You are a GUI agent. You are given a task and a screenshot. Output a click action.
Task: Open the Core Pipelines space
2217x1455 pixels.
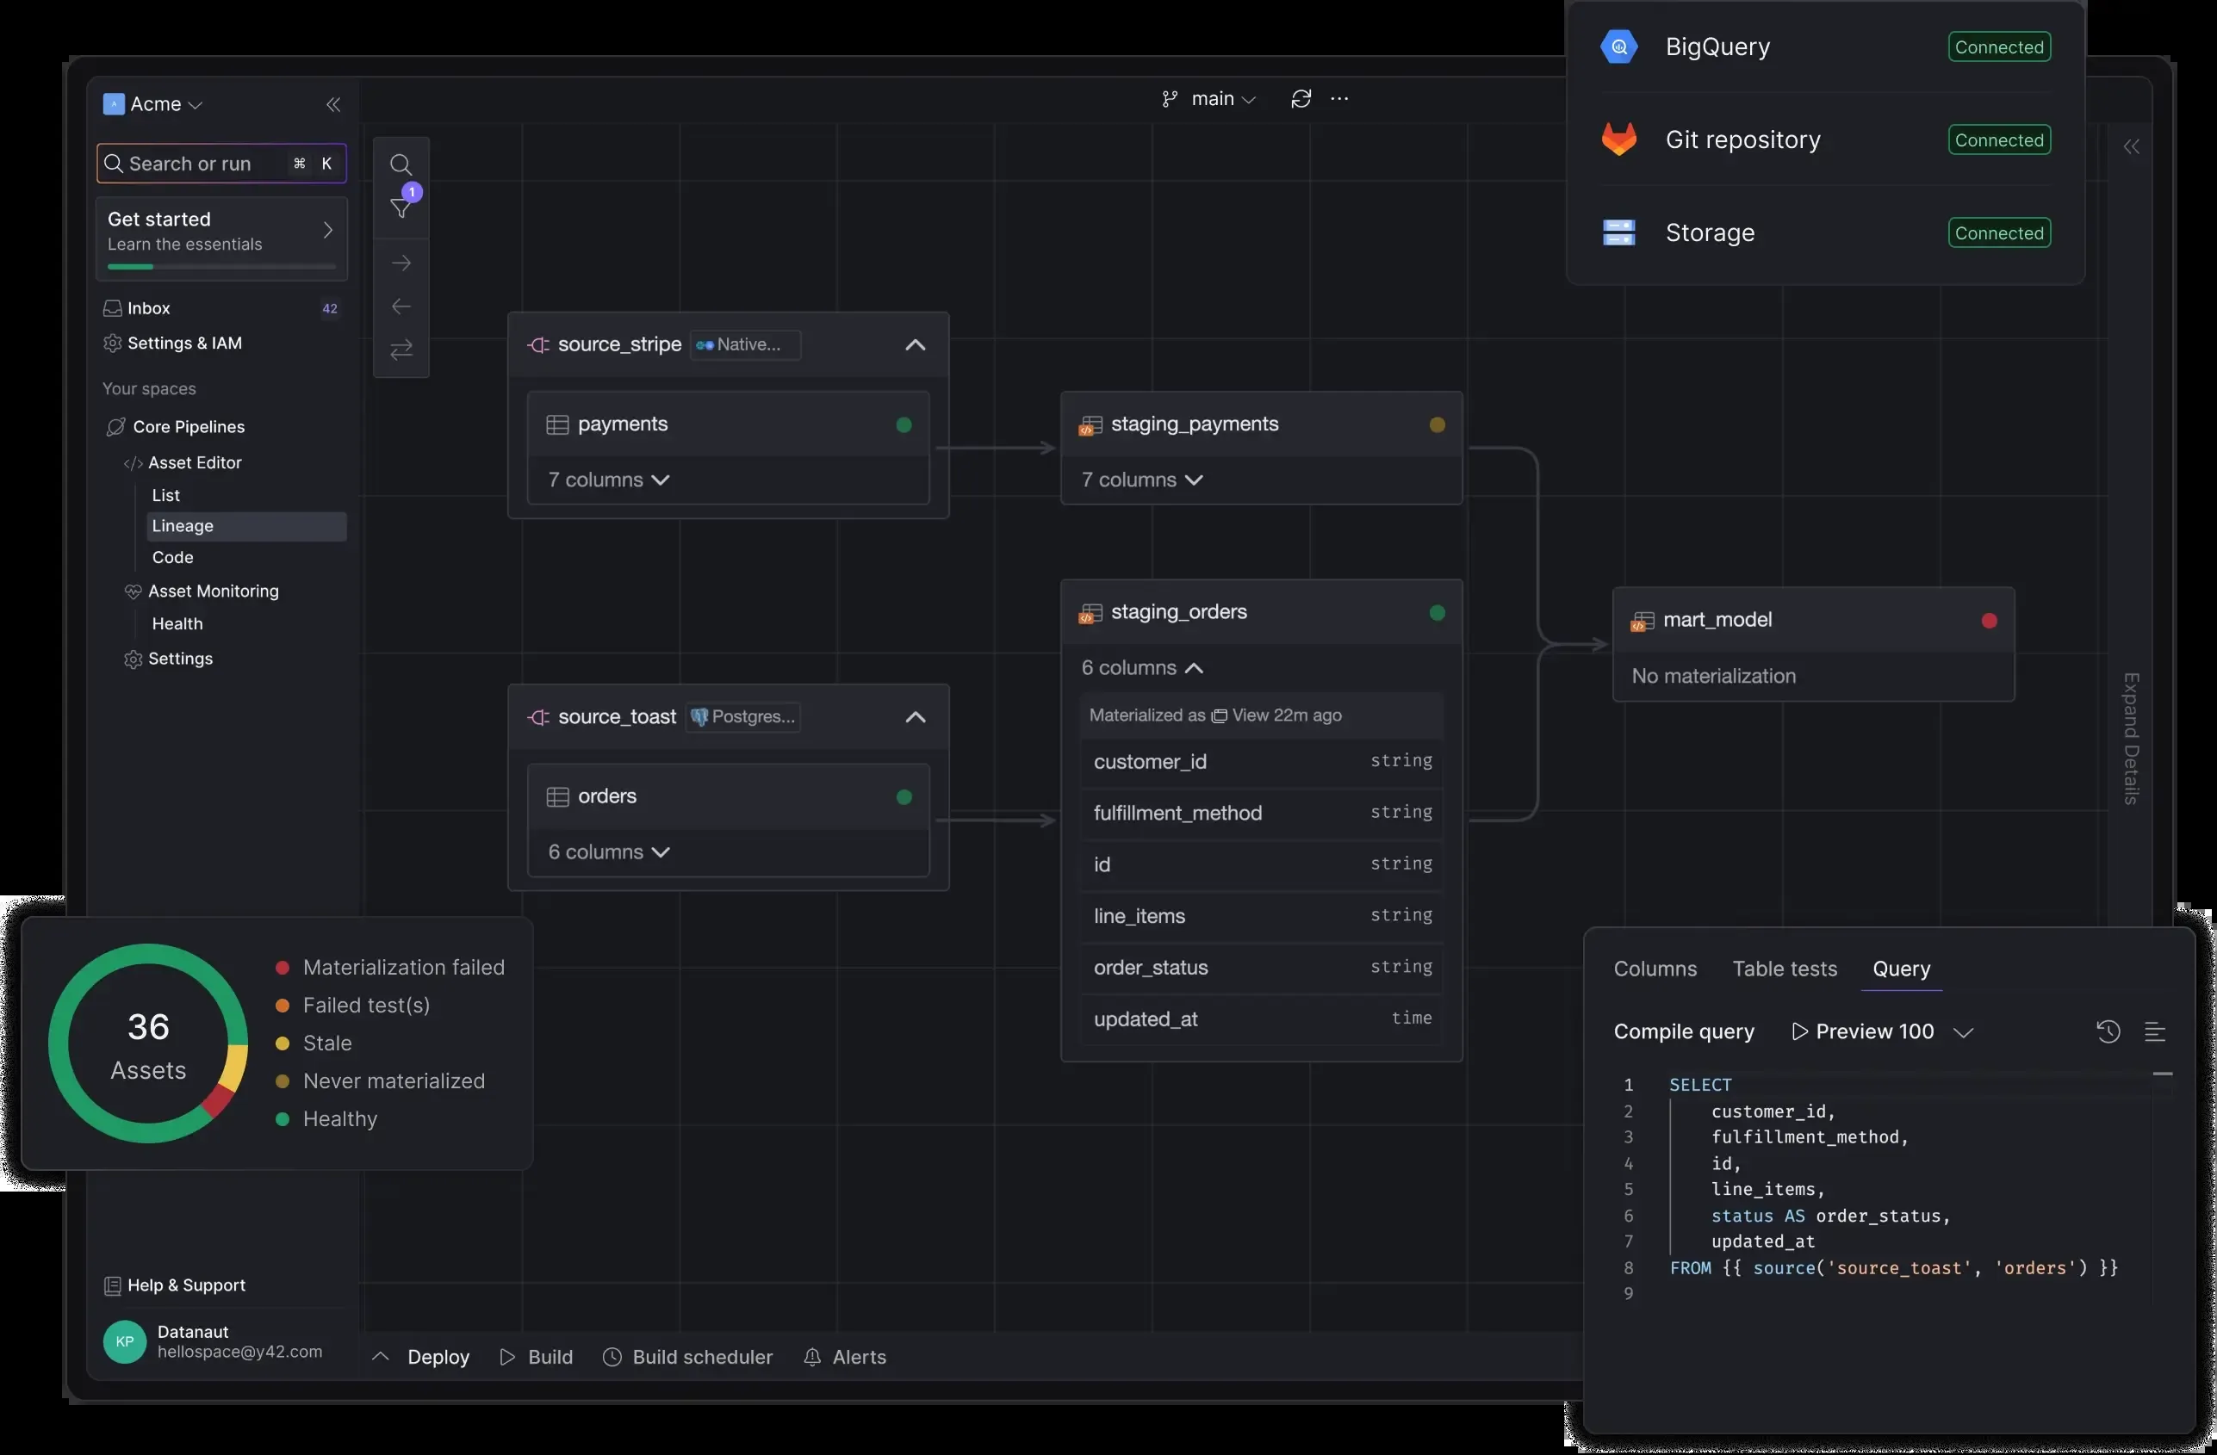coord(176,427)
